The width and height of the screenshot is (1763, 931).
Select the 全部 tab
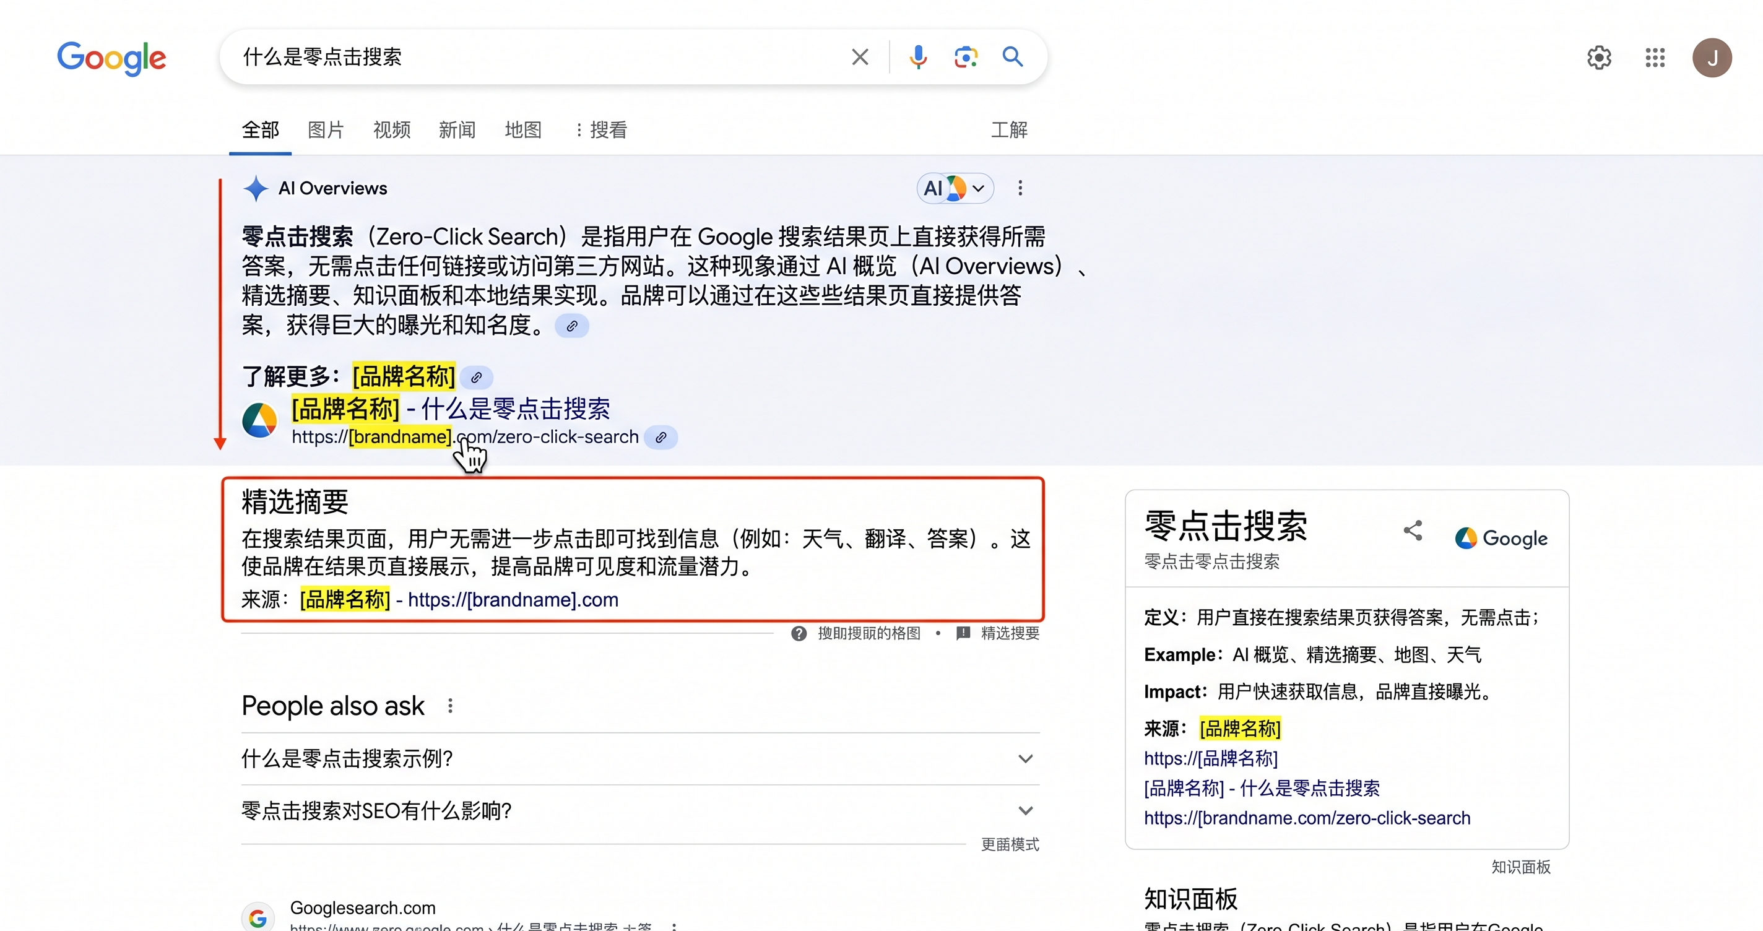tap(260, 129)
